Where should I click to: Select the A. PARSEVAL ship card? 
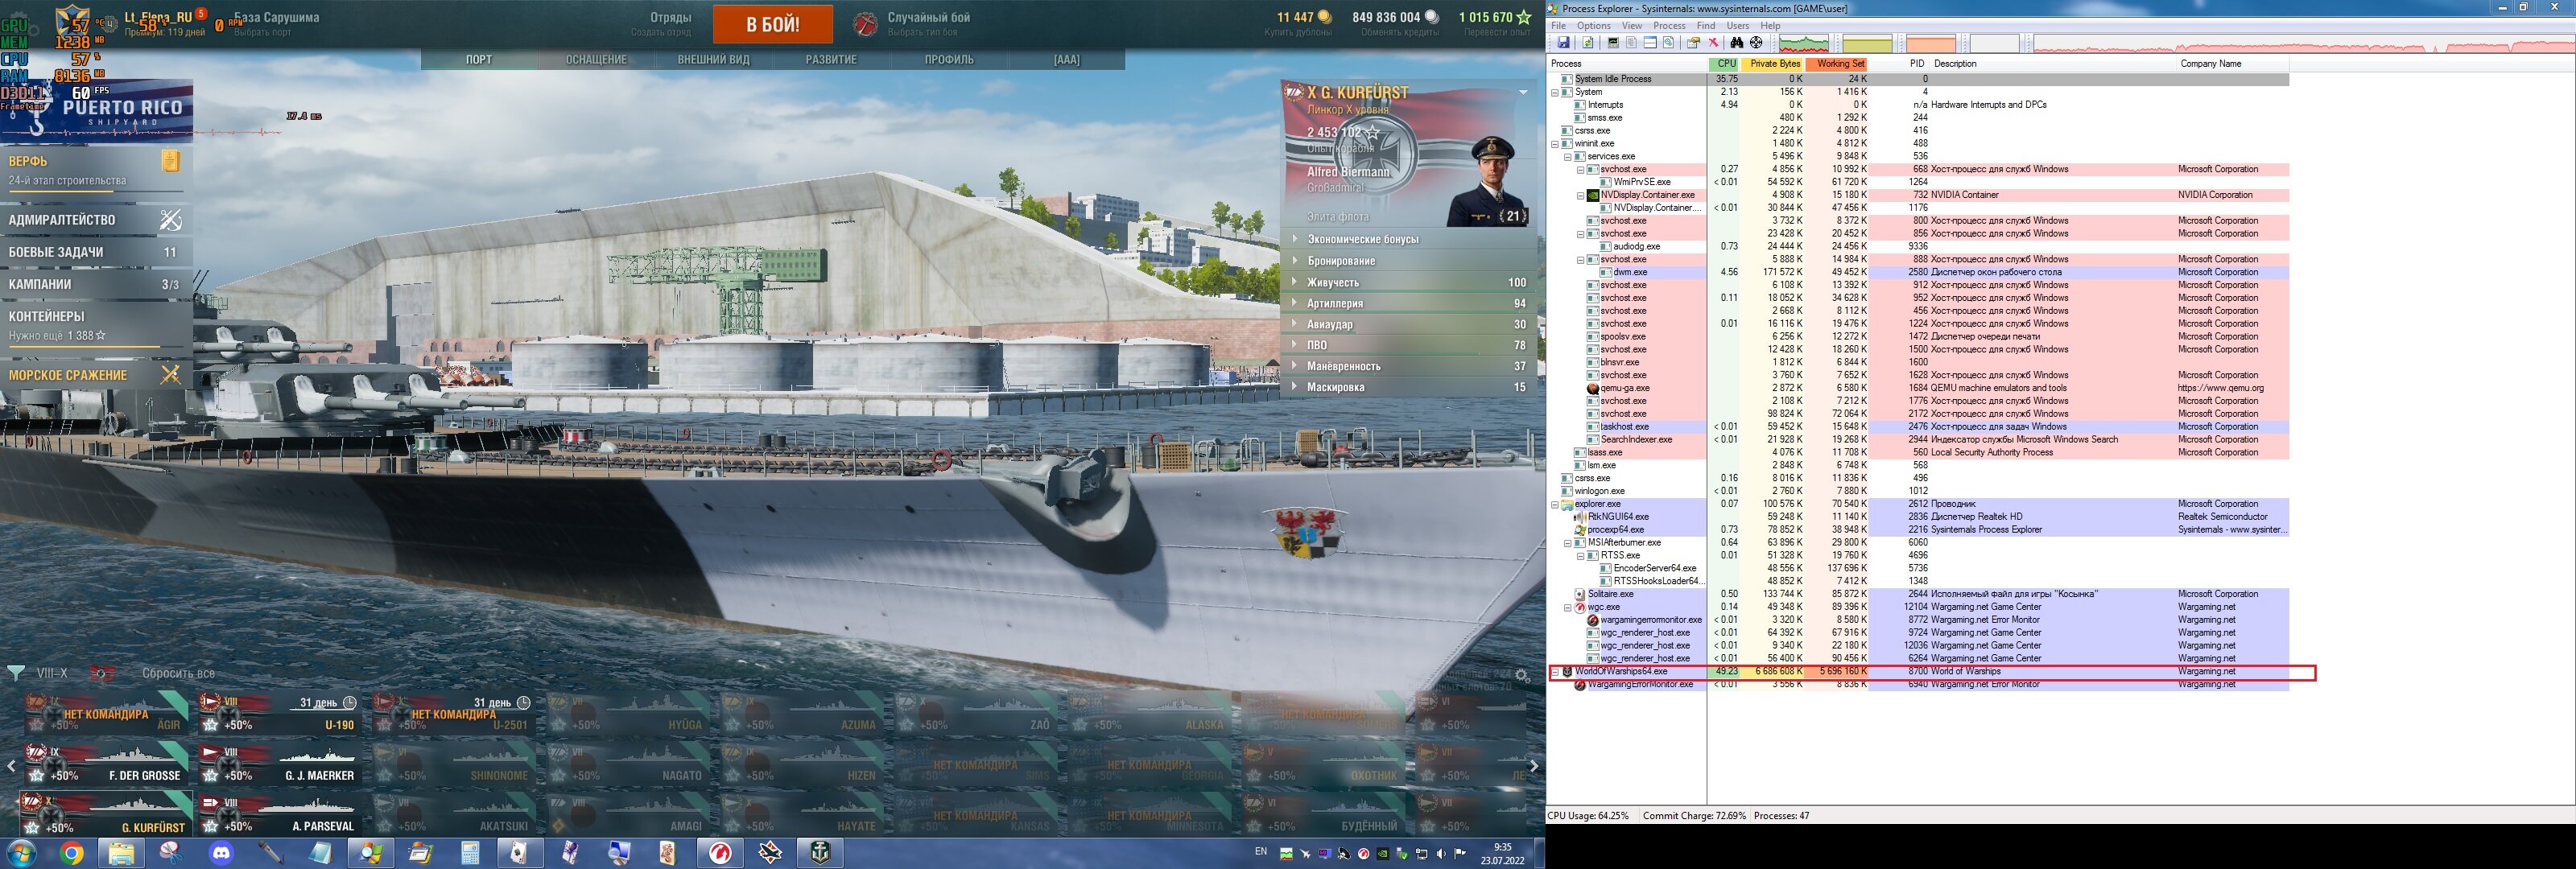tap(279, 814)
